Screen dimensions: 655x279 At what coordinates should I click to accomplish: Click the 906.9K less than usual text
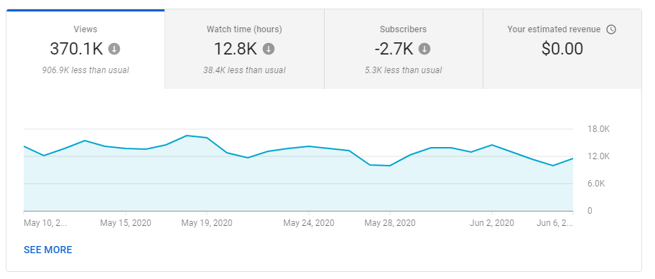tap(85, 70)
